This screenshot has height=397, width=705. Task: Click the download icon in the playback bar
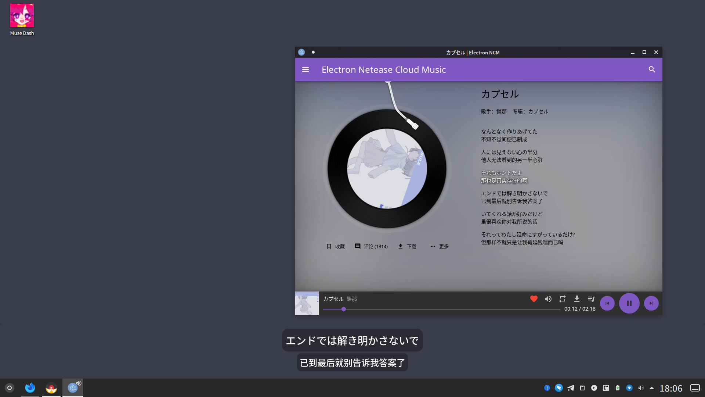pos(577,299)
